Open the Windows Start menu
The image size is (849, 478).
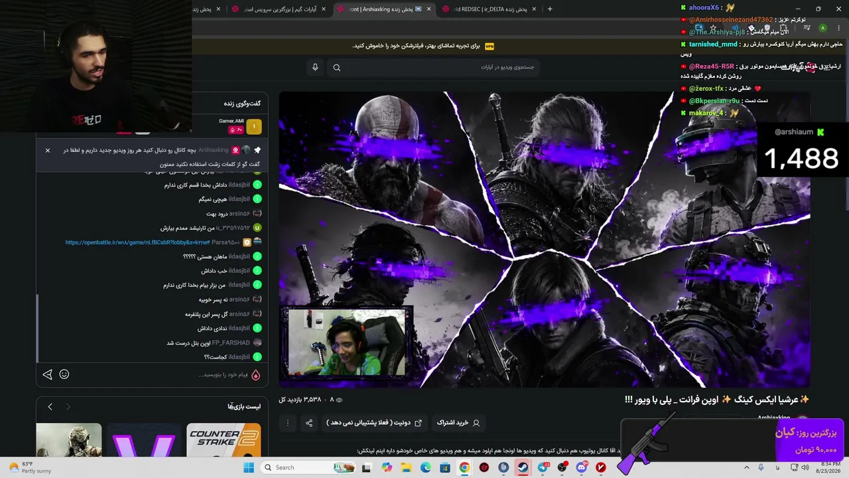tap(249, 467)
